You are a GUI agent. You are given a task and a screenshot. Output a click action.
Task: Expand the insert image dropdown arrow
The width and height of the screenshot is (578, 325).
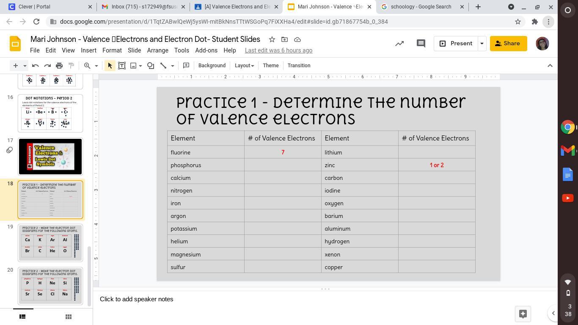[x=140, y=66]
